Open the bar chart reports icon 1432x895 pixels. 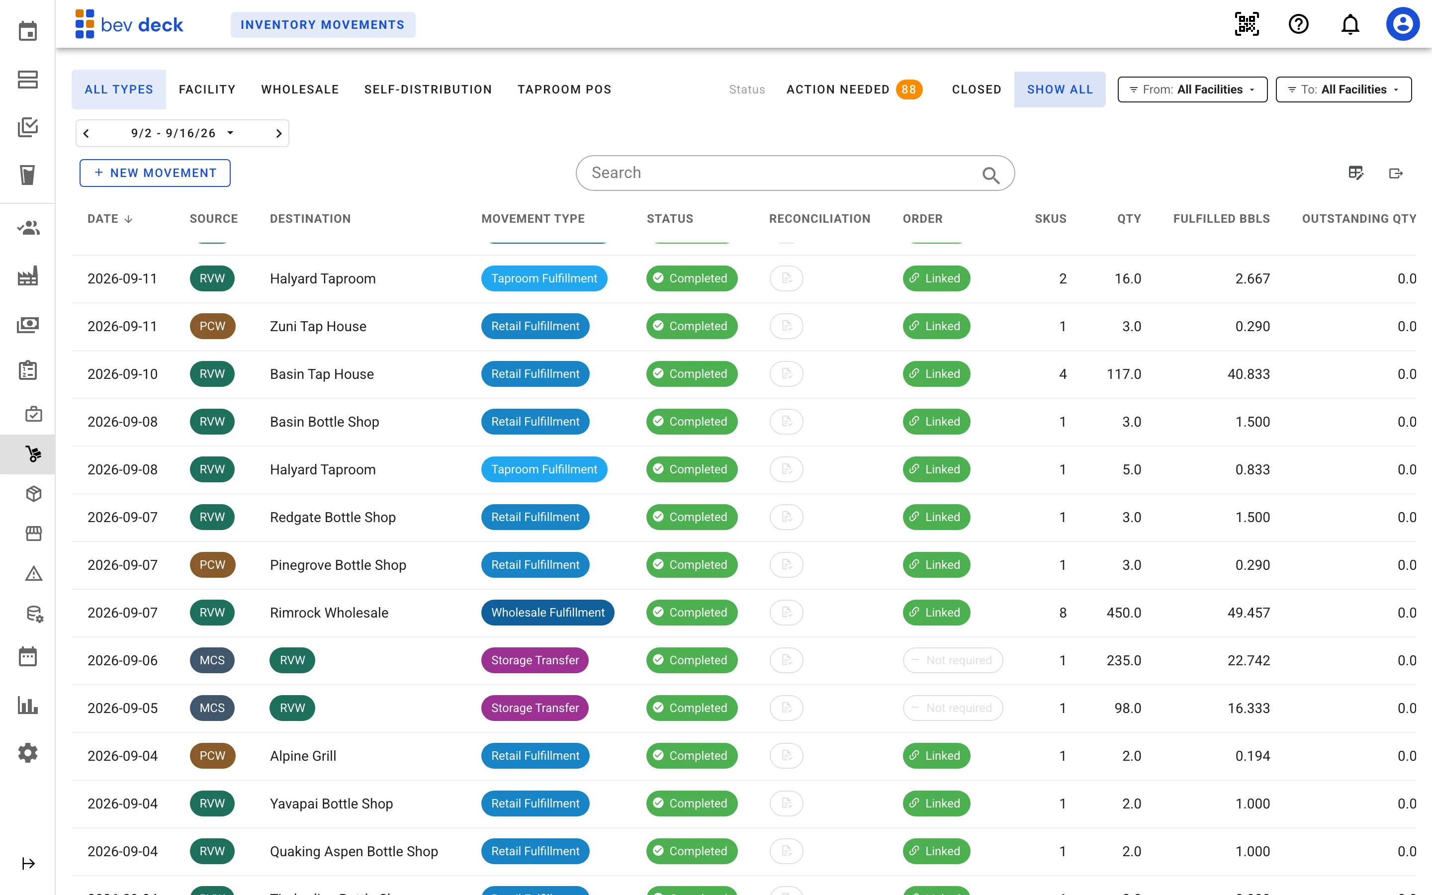pyautogui.click(x=28, y=706)
